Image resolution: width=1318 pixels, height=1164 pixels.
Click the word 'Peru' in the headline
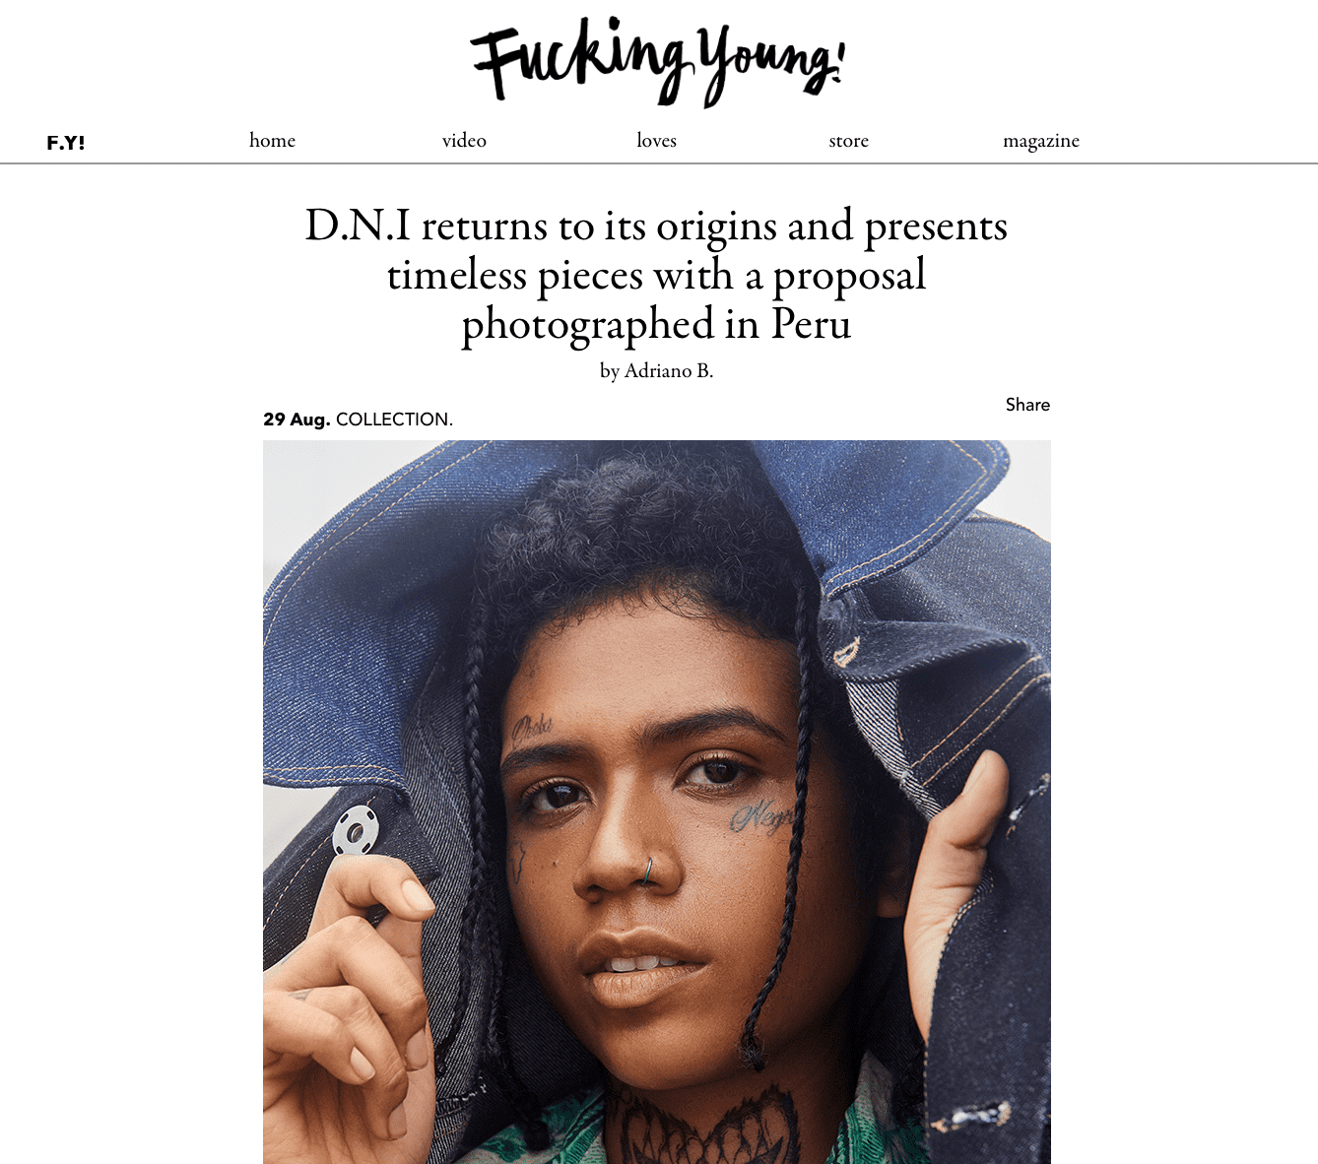tap(811, 323)
